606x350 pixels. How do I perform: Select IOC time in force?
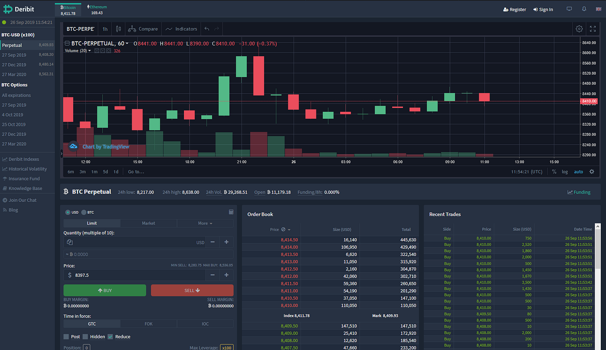(205, 324)
